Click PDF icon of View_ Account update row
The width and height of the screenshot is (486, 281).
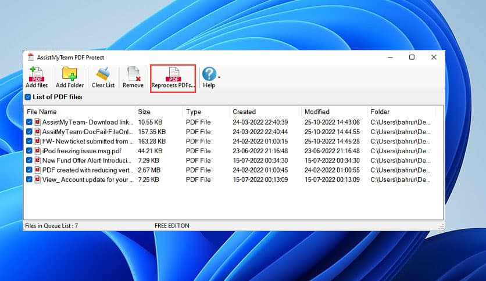37,179
